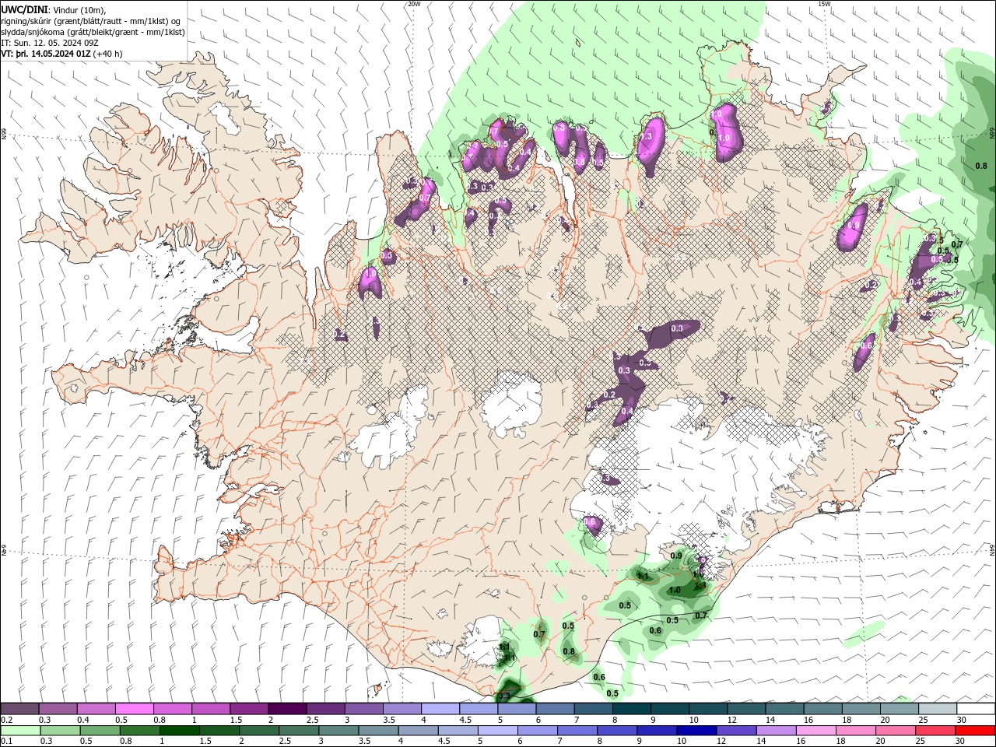Screen dimensions: 996x747
Task: Click the upper legend swatch between 0.3 and 0.4
Action: [58, 709]
